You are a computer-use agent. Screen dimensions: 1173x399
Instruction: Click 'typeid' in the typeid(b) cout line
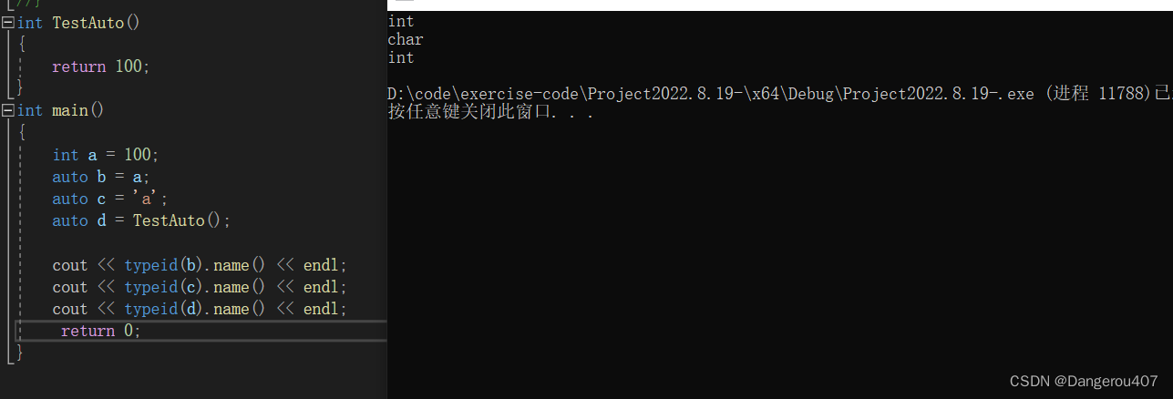151,265
